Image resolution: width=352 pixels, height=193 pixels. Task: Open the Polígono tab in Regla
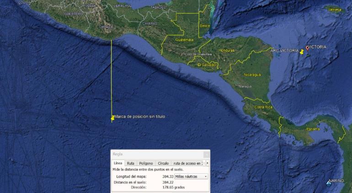coord(146,163)
